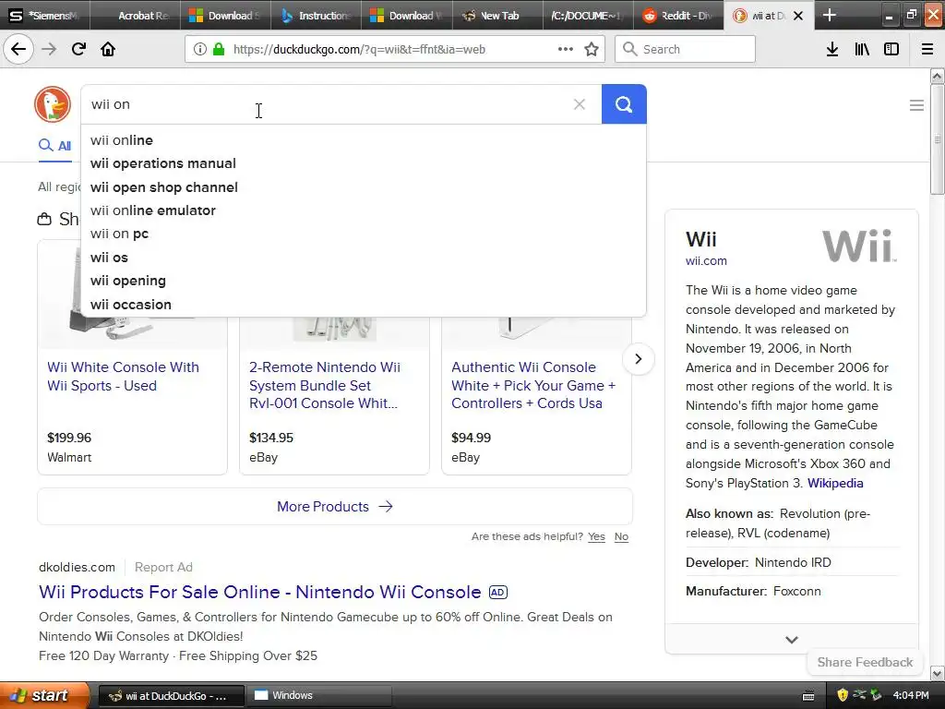
Task: Show next product with carousel arrow
Action: tap(639, 359)
